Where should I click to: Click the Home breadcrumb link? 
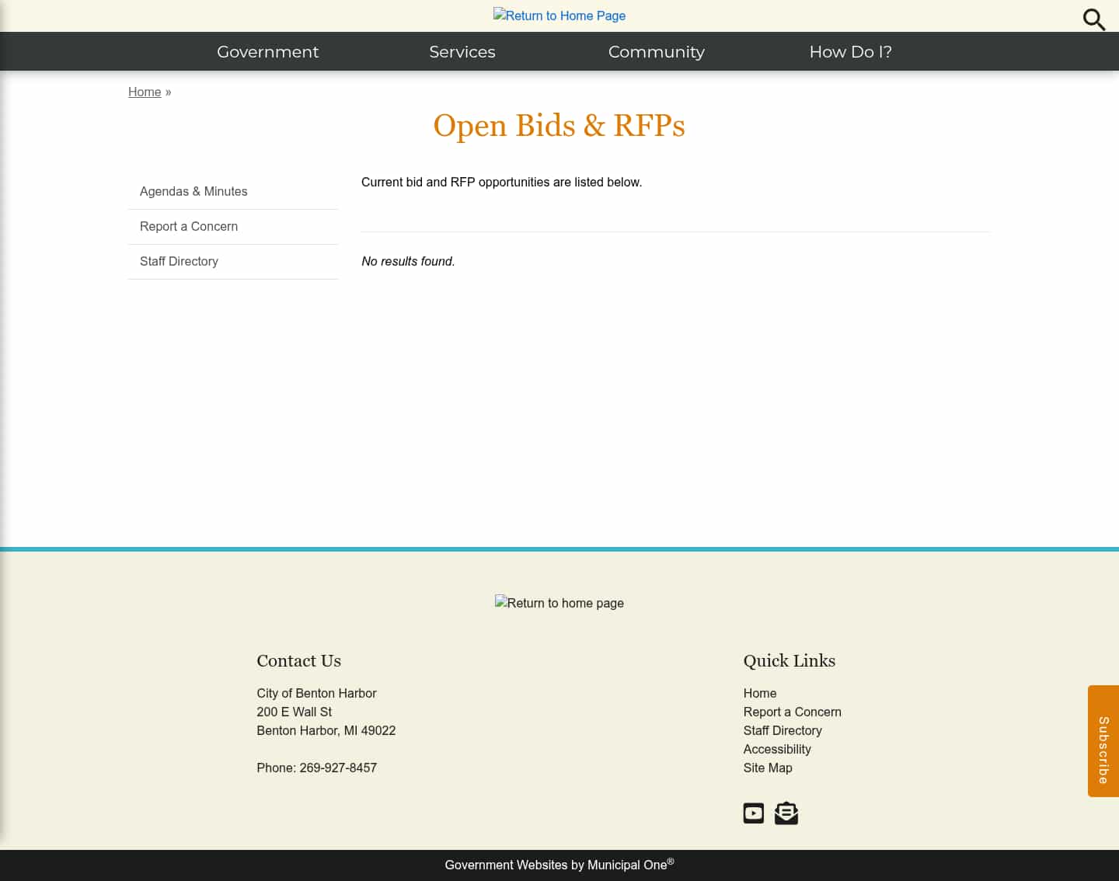tap(145, 92)
